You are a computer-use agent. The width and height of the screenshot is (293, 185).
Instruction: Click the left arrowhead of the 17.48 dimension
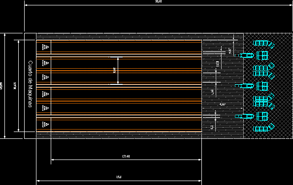point(53,159)
